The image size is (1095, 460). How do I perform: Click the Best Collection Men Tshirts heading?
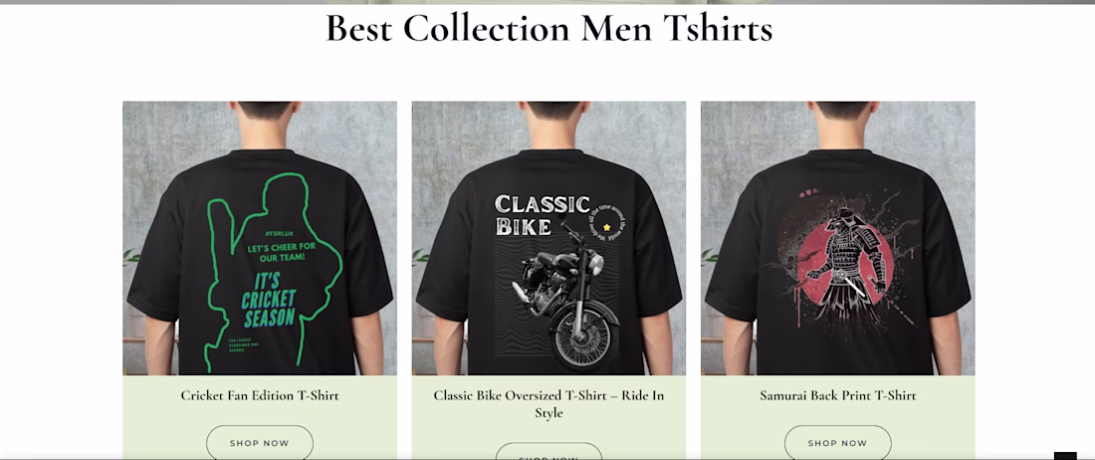[x=548, y=28]
